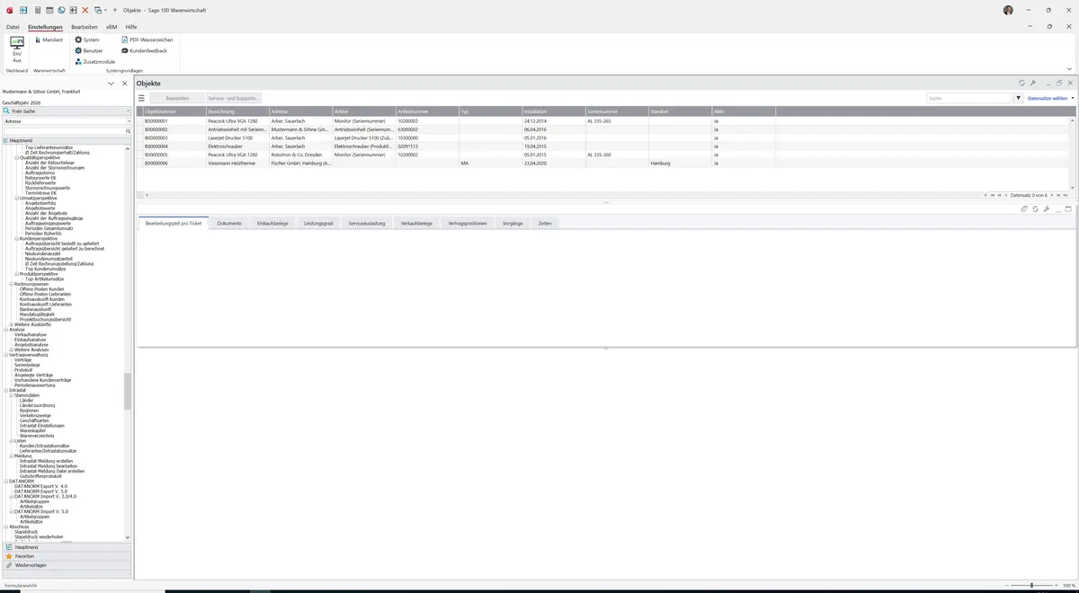Open the Wiedervorlagen navigation section
This screenshot has width=1079, height=593.
click(x=67, y=565)
